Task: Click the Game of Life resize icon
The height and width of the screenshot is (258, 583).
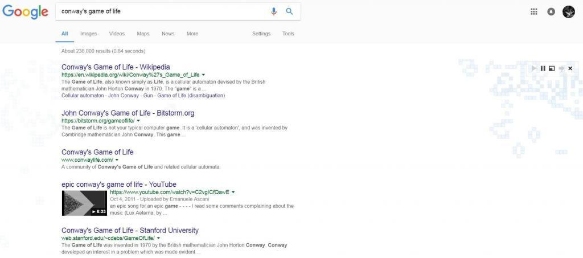Action: tap(552, 68)
